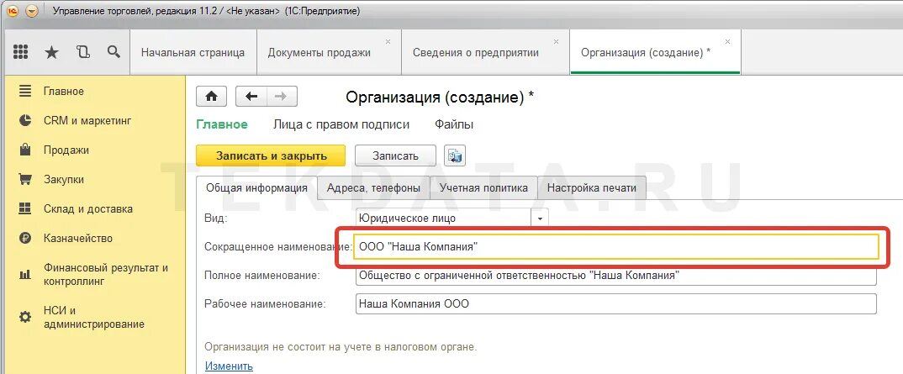Screen dimensions: 903x374
Task: Select the Общая информация tab
Action: pyautogui.click(x=256, y=187)
